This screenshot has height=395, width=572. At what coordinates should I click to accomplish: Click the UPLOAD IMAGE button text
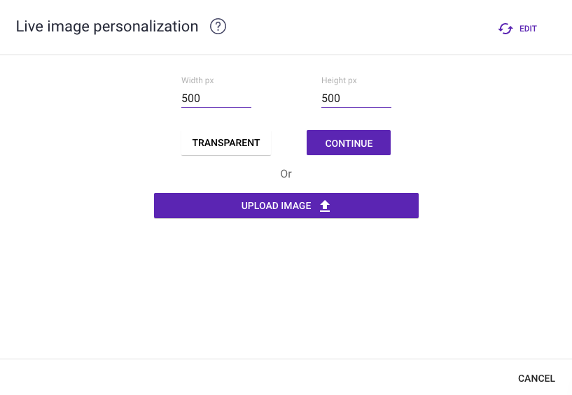tap(276, 206)
